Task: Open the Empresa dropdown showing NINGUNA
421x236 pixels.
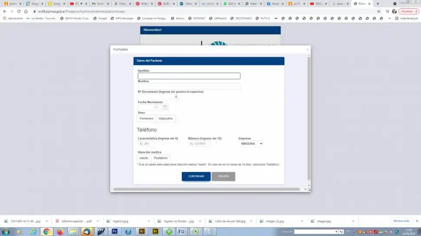Action: [x=251, y=143]
